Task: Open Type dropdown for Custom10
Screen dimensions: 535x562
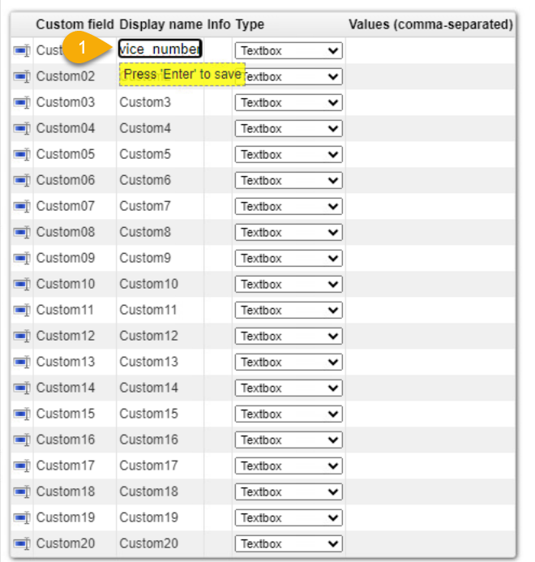Action: [289, 284]
